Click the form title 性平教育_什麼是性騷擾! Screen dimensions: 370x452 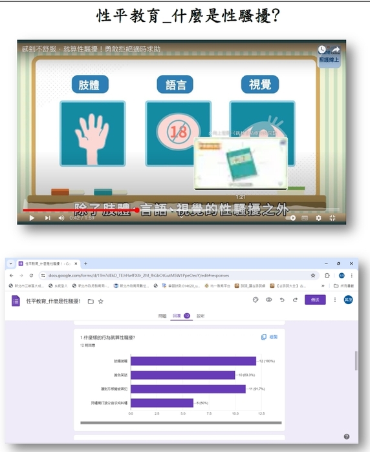click(x=54, y=301)
